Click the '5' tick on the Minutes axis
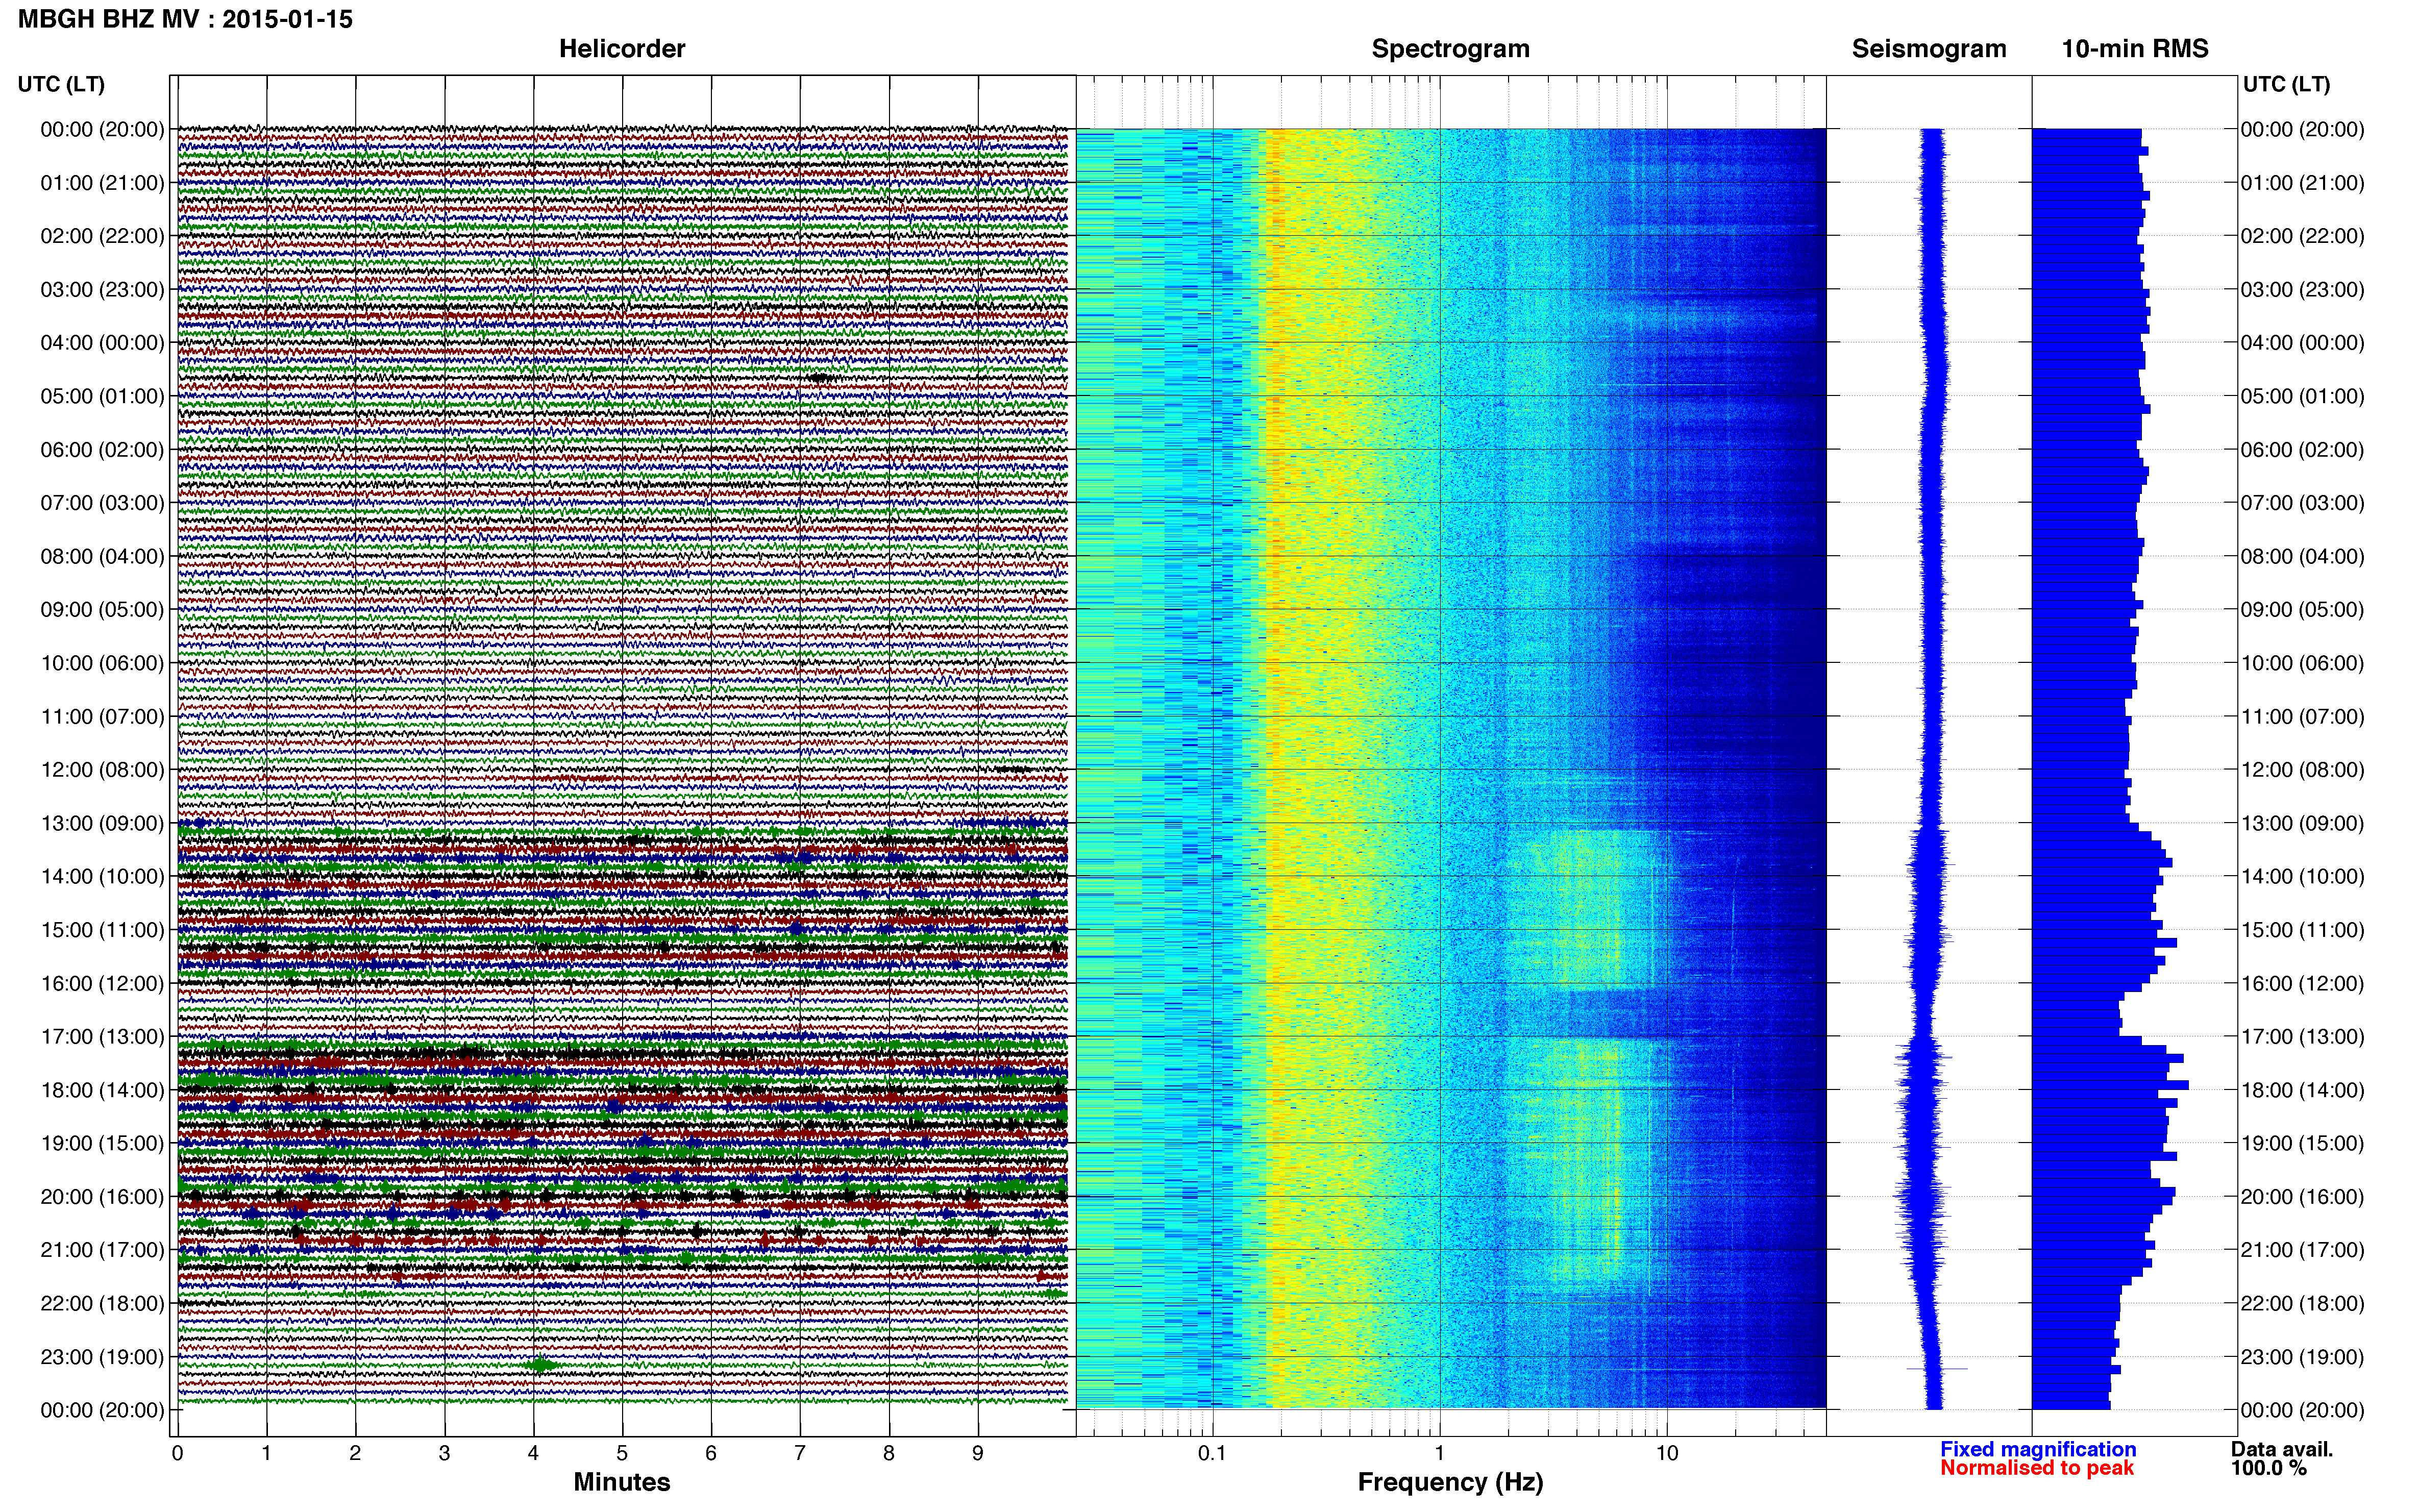This screenshot has height=1512, width=2419. [622, 1454]
